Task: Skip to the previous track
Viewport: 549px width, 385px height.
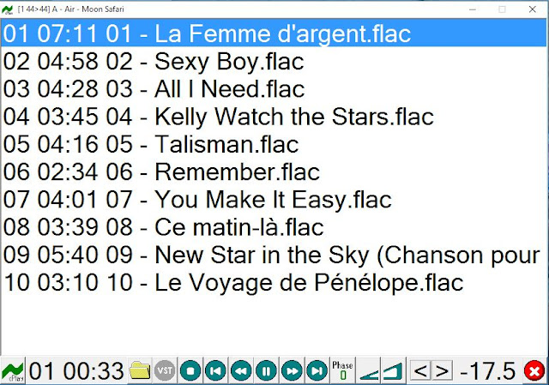Action: (x=215, y=371)
